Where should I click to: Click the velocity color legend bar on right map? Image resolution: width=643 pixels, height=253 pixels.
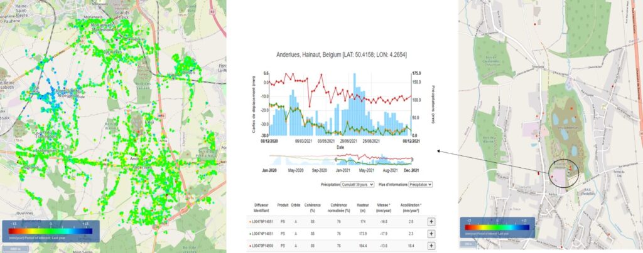point(497,227)
